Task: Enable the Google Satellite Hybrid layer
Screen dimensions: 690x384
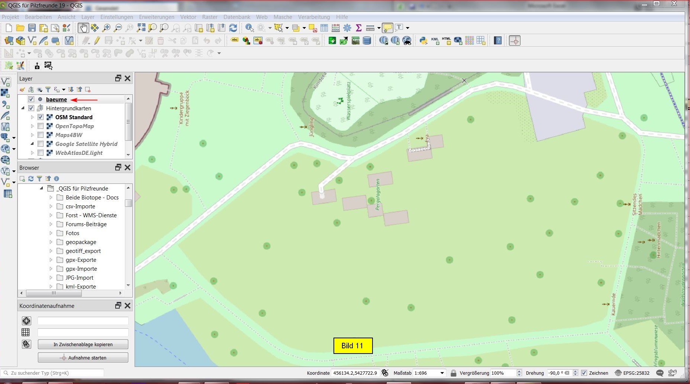Action: pyautogui.click(x=41, y=144)
